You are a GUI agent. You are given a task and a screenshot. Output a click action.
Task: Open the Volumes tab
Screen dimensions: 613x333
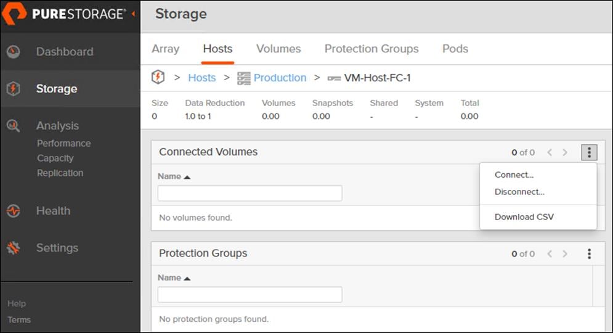pos(278,49)
